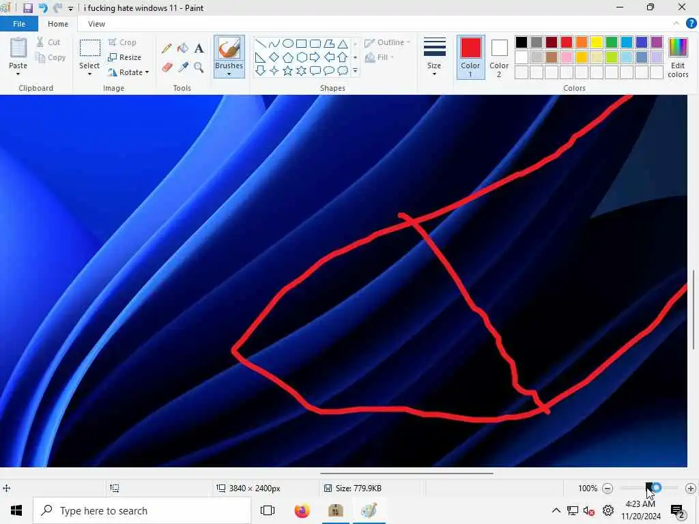Select the Color picker eyedropper tool
This screenshot has height=524, width=699.
click(183, 68)
